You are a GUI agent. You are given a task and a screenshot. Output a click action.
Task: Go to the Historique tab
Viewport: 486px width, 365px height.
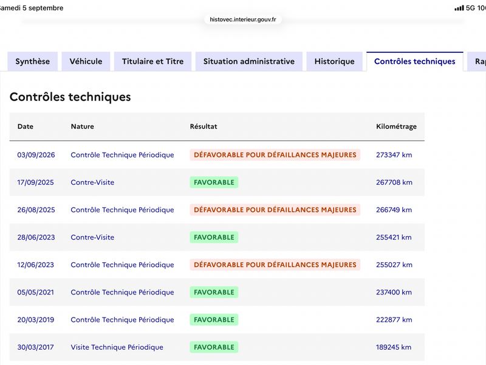(x=335, y=61)
